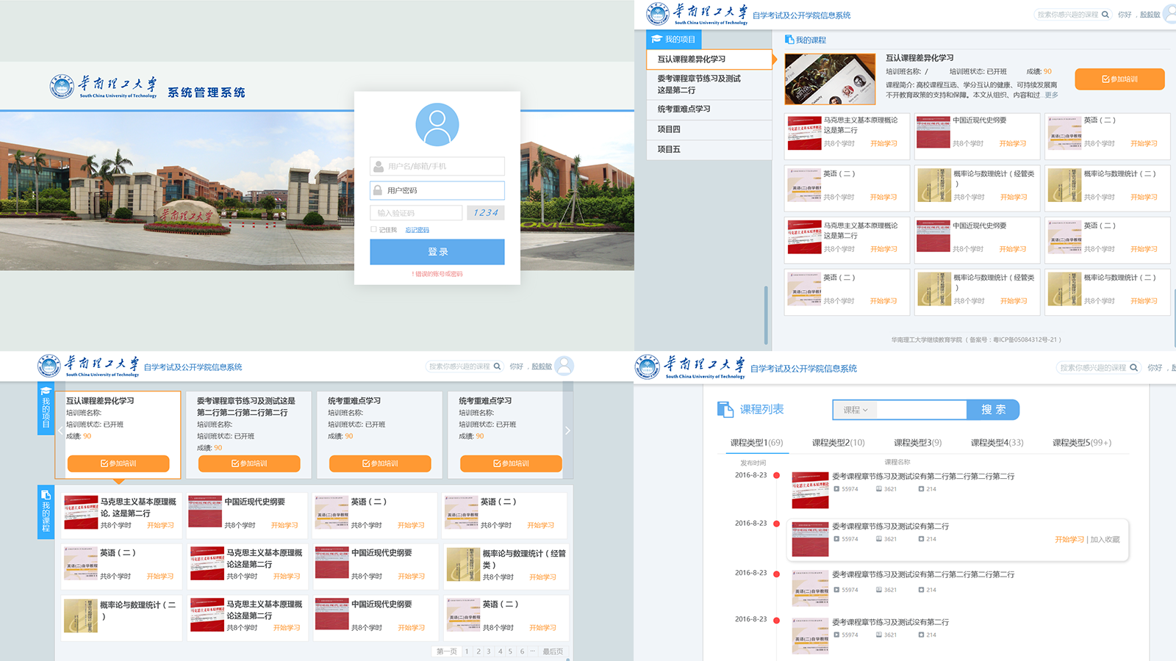Click the search magnifier in 课程列表 page header

point(1133,368)
